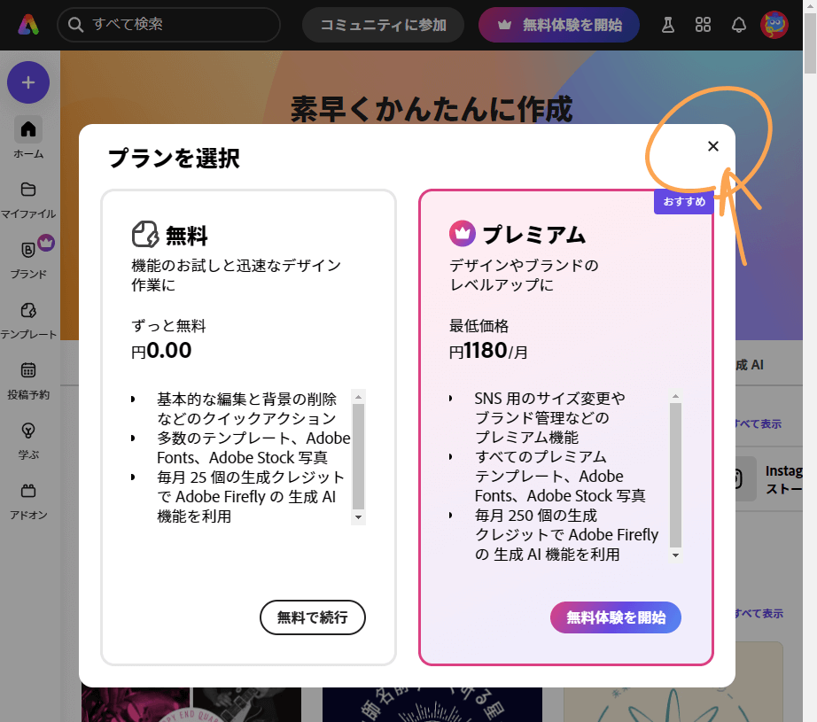Open 学ぶ in sidebar
Screen dimensions: 817x722
click(28, 440)
